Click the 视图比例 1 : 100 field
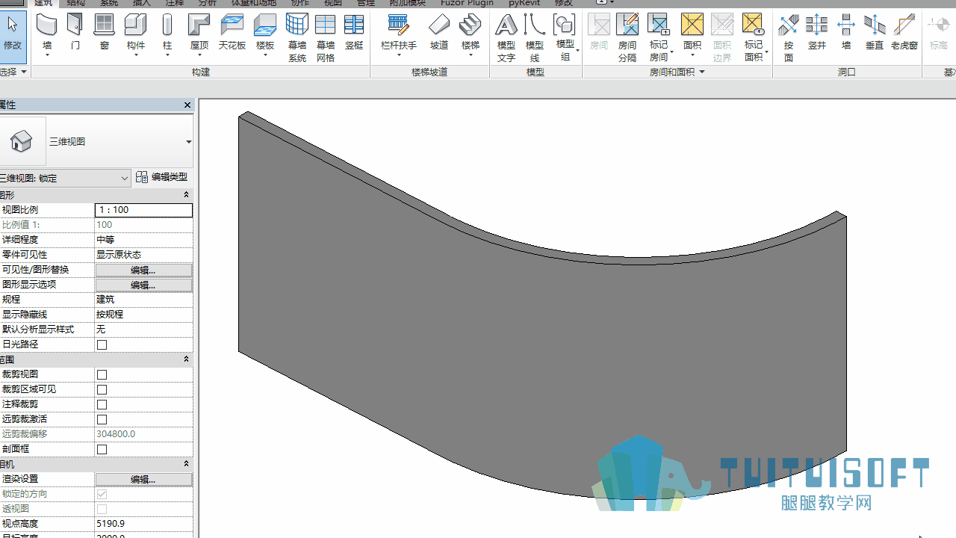956x538 pixels. click(143, 210)
